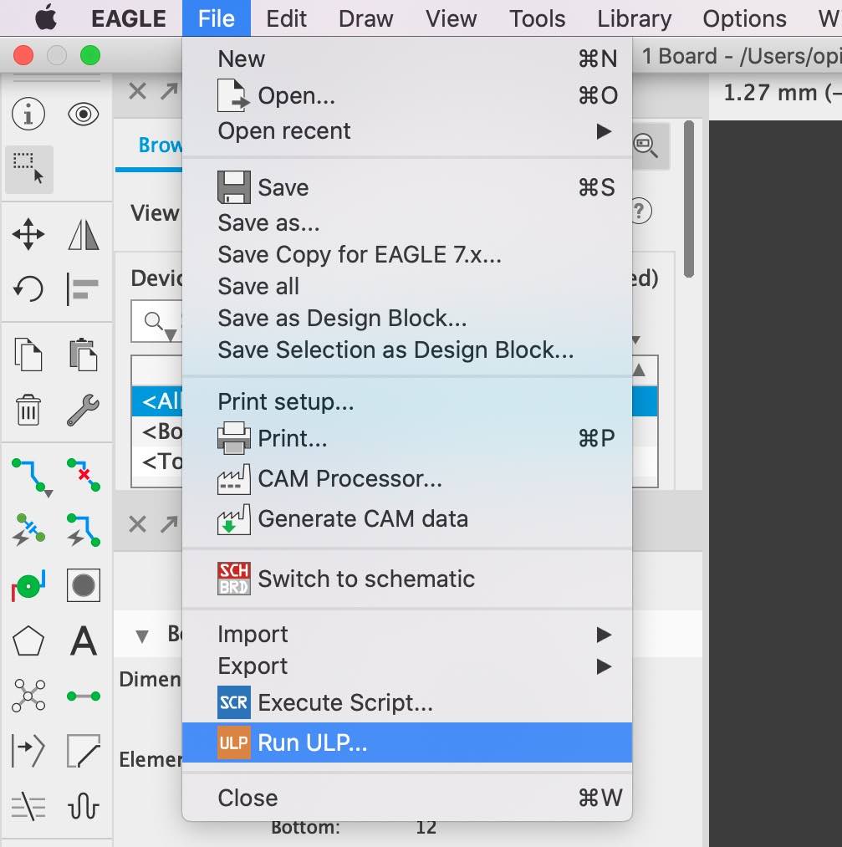The width and height of the screenshot is (842, 847).
Task: Choose Save Copy for EAGLE 7.x...
Action: tap(406, 255)
